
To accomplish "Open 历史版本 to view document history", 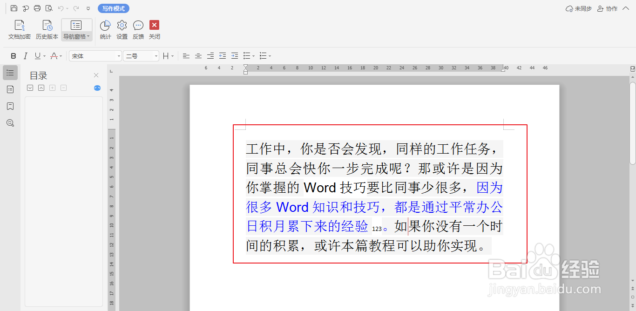I will tap(47, 29).
